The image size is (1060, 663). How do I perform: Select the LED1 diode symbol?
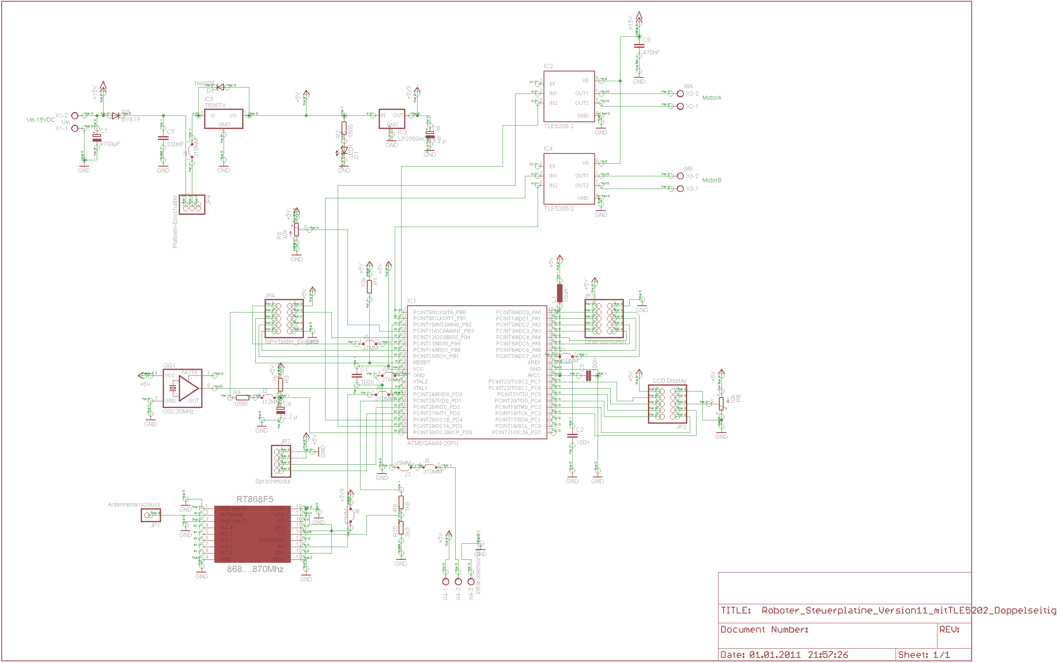(x=344, y=151)
